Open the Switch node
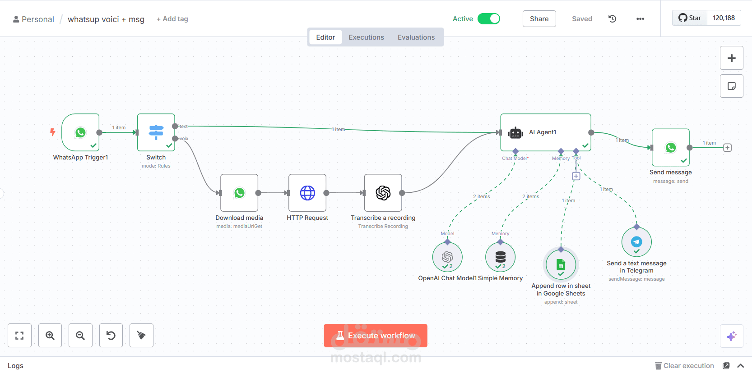This screenshot has width=752, height=373. (x=156, y=132)
